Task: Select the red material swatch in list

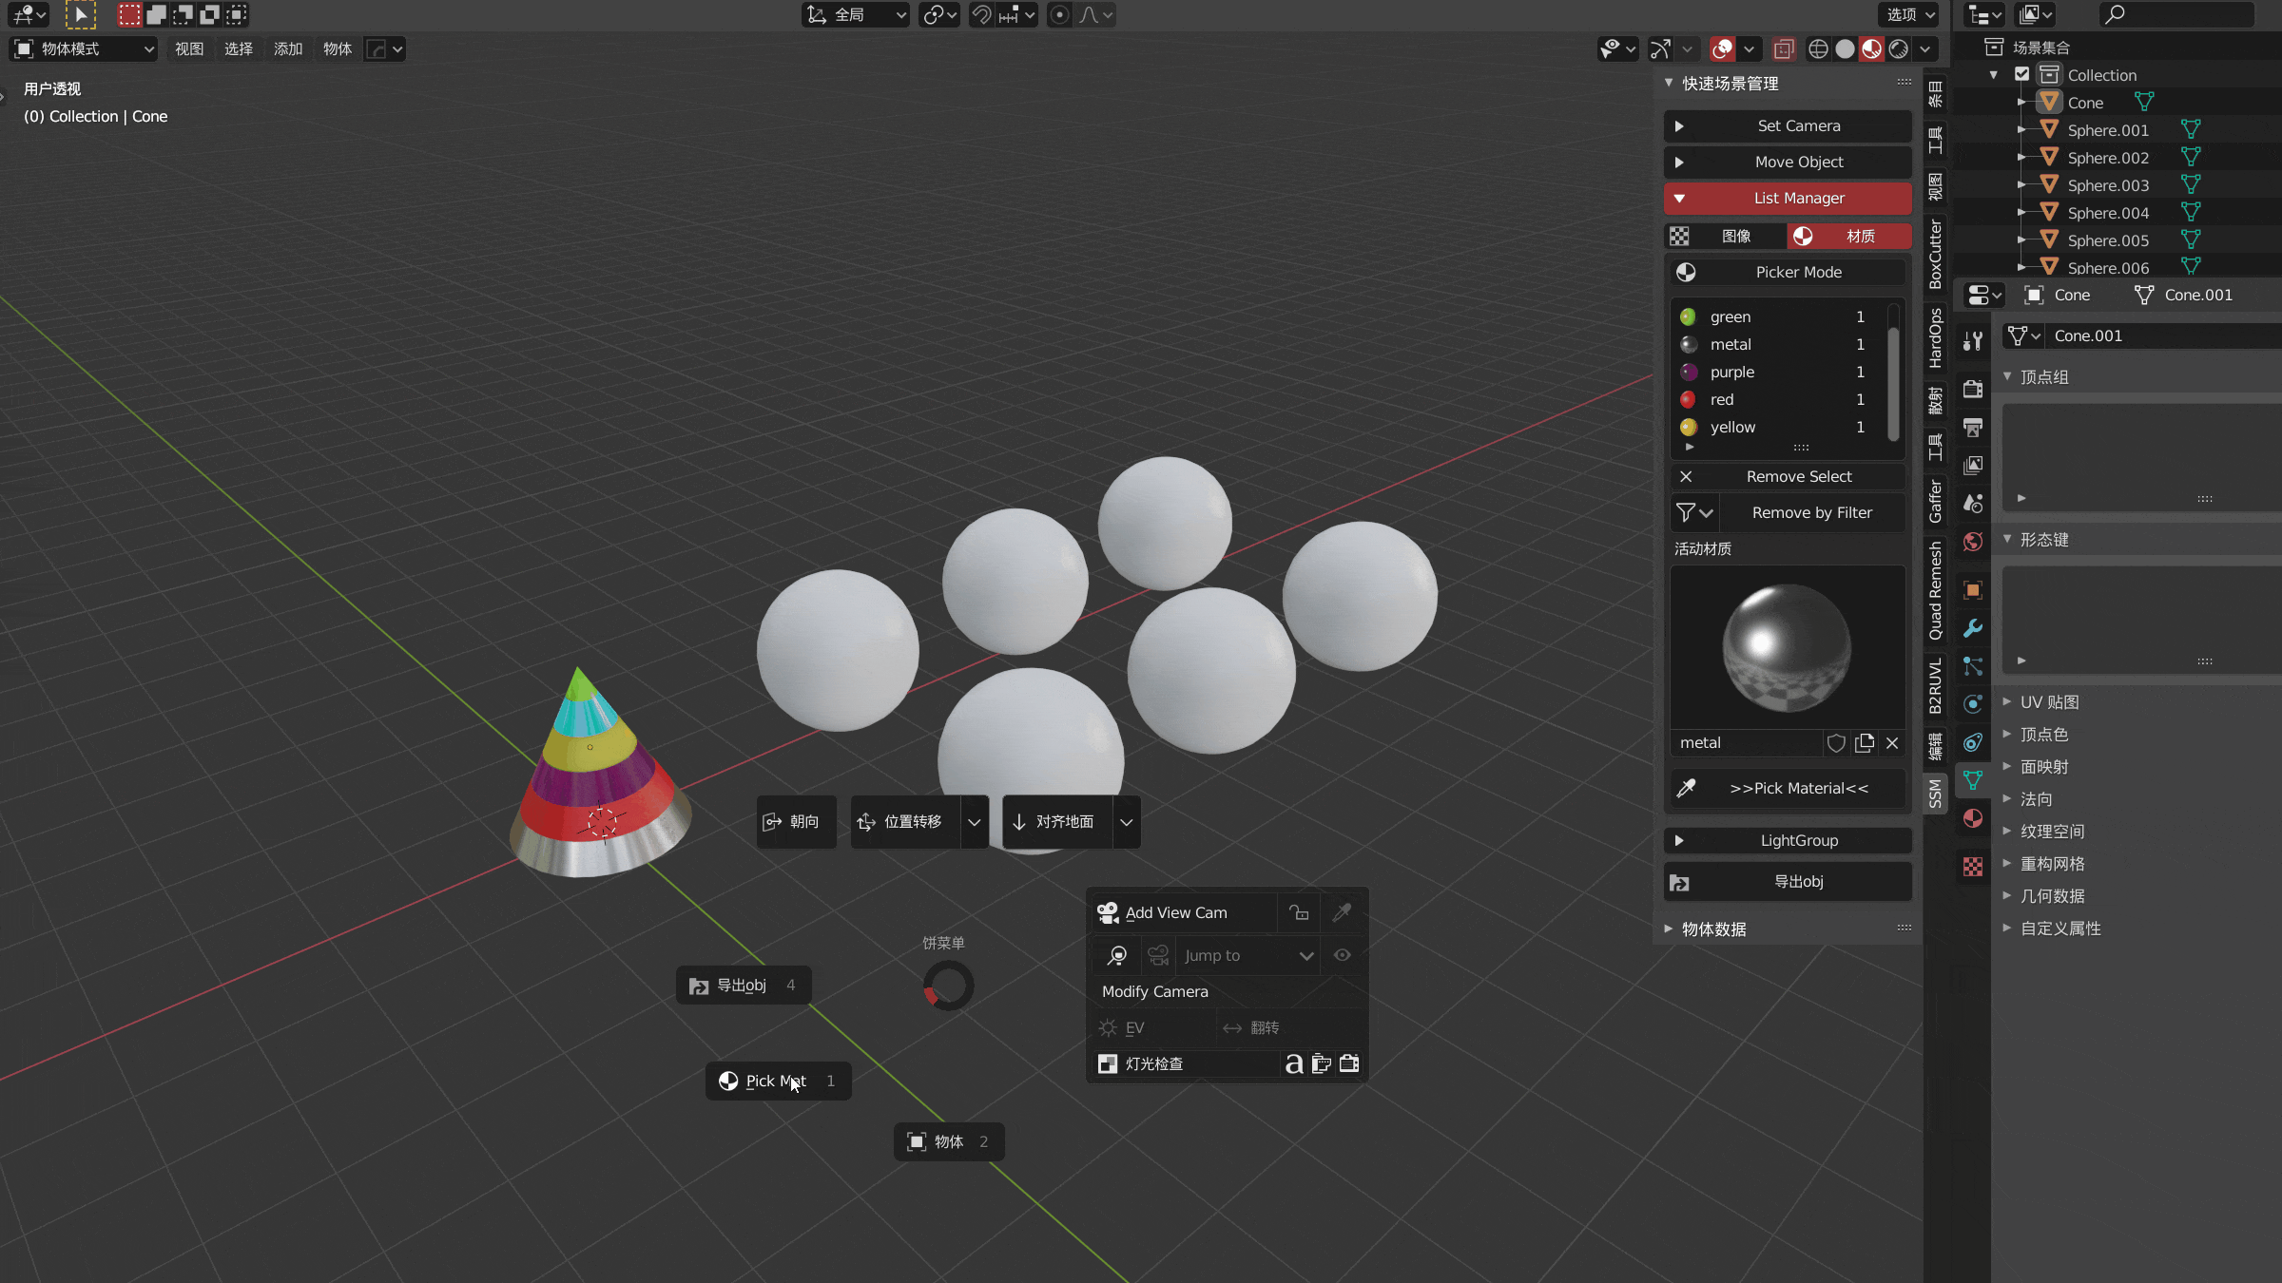Action: 1688,399
